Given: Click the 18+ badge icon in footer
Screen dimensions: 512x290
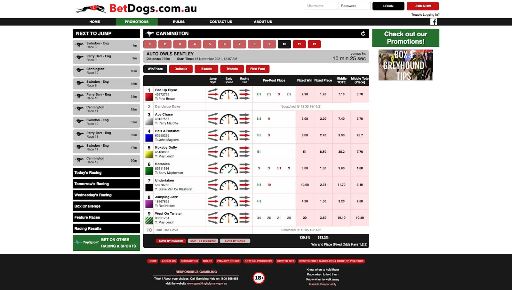Looking at the screenshot, I should (x=259, y=278).
